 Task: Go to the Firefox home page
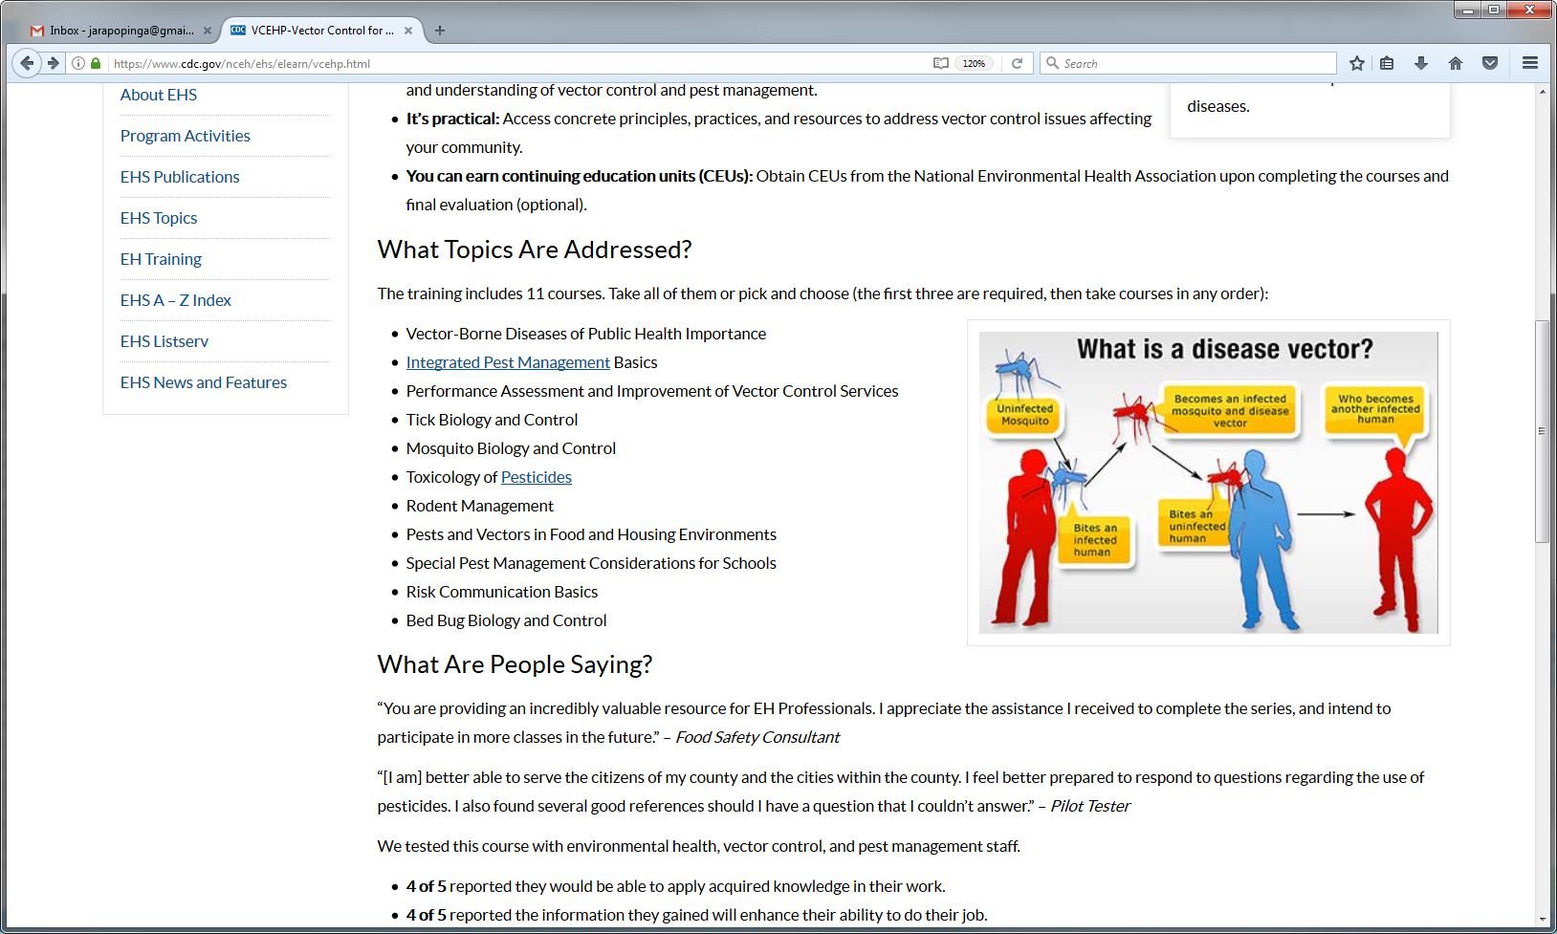(1456, 63)
